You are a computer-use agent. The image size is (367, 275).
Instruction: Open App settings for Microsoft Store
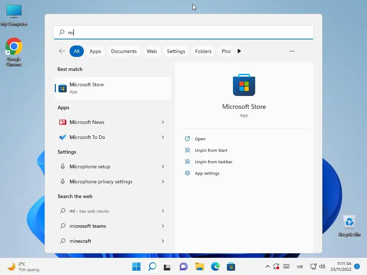(207, 173)
